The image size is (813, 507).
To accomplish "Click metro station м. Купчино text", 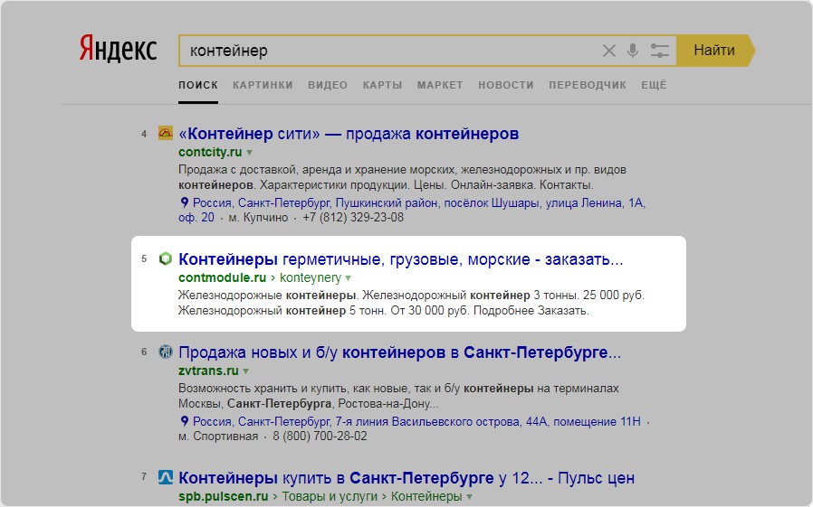I will 258,217.
